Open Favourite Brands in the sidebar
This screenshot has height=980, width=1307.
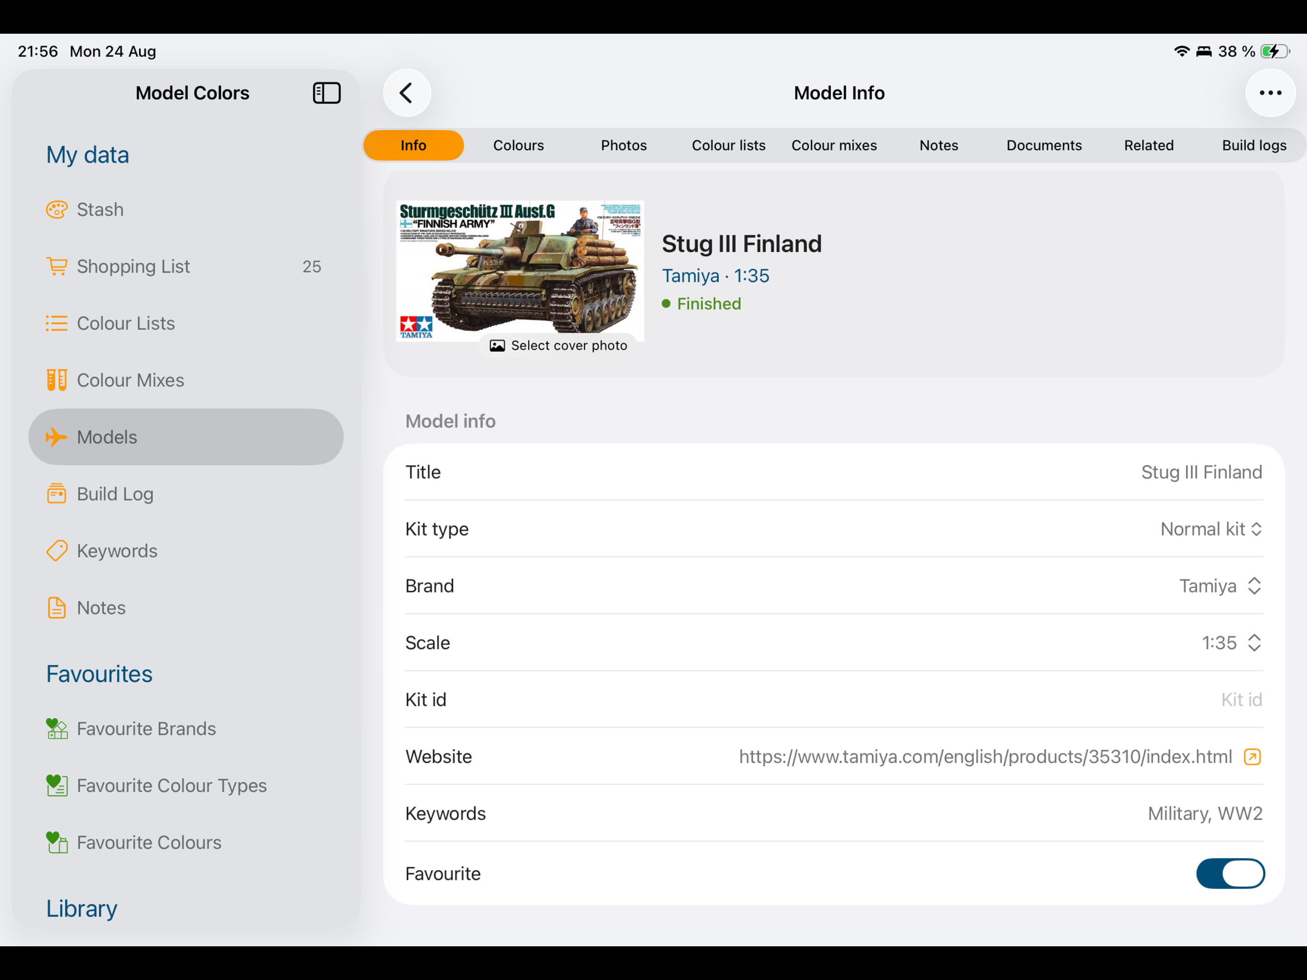click(186, 728)
